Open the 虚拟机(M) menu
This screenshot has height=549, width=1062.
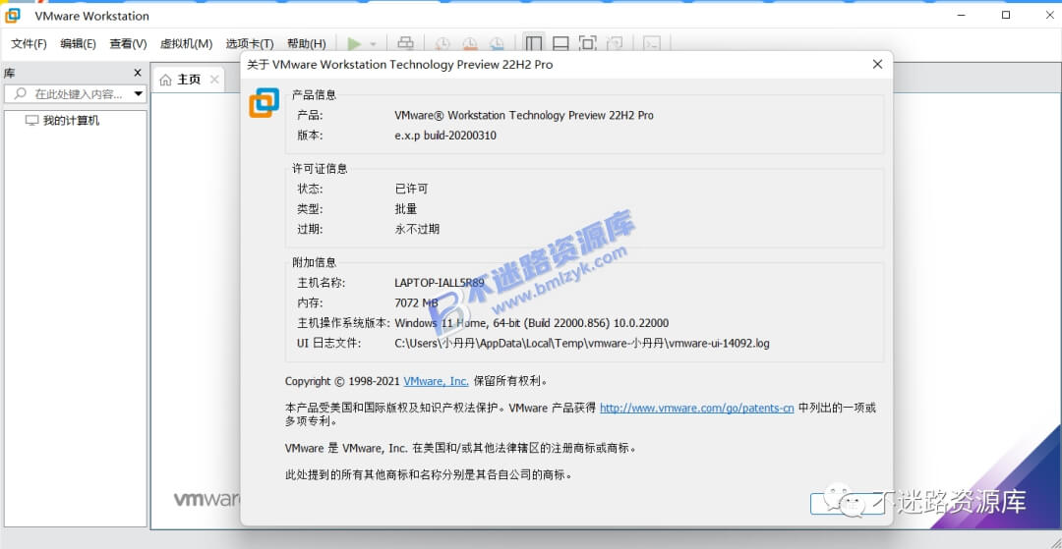[x=186, y=44]
